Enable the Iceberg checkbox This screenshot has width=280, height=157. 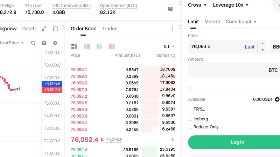[190, 119]
